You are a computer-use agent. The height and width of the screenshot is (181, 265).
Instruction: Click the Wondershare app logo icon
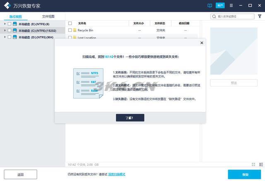pyautogui.click(x=7, y=6)
